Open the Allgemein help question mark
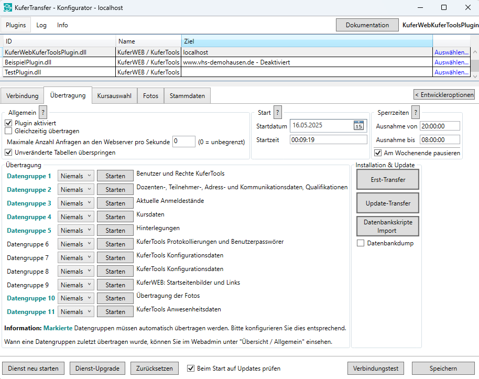This screenshot has width=479, height=379. pyautogui.click(x=43, y=113)
